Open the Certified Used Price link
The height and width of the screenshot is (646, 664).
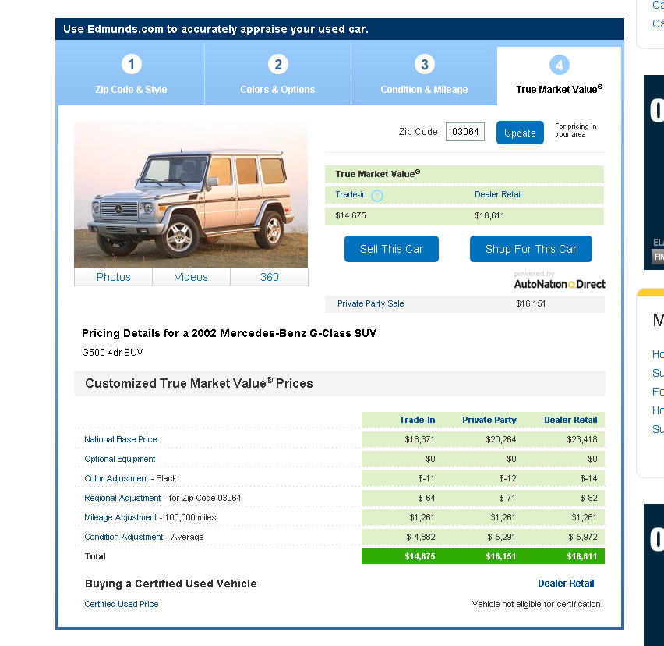pyautogui.click(x=122, y=604)
